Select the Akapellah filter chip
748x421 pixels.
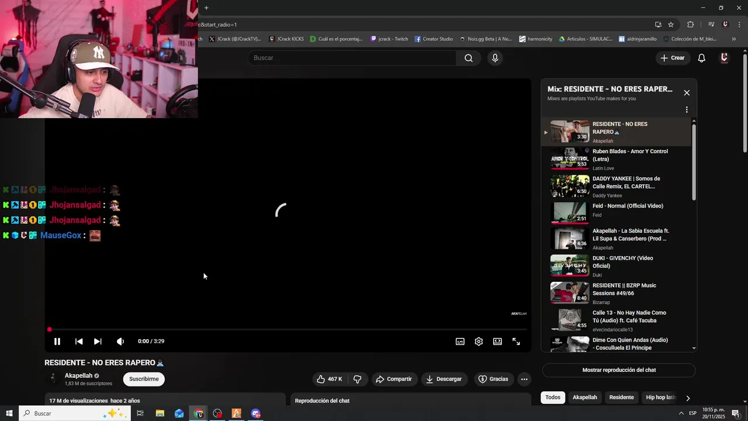(x=585, y=398)
